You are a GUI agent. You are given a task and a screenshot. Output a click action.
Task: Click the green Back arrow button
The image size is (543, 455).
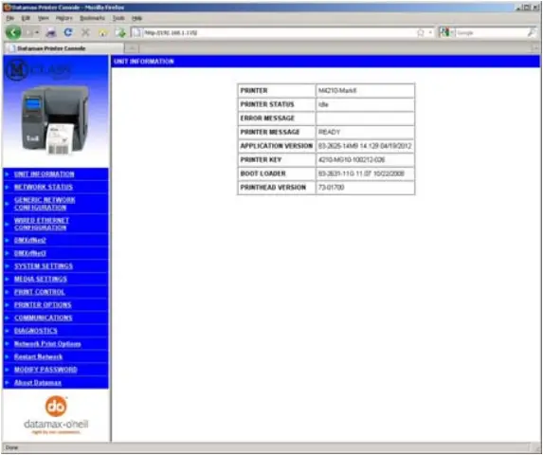click(x=13, y=32)
